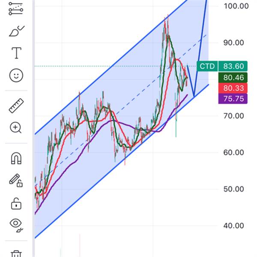Screen dimensions: 257x257
Task: Click the 90.00 price axis label
Action: 233,43
